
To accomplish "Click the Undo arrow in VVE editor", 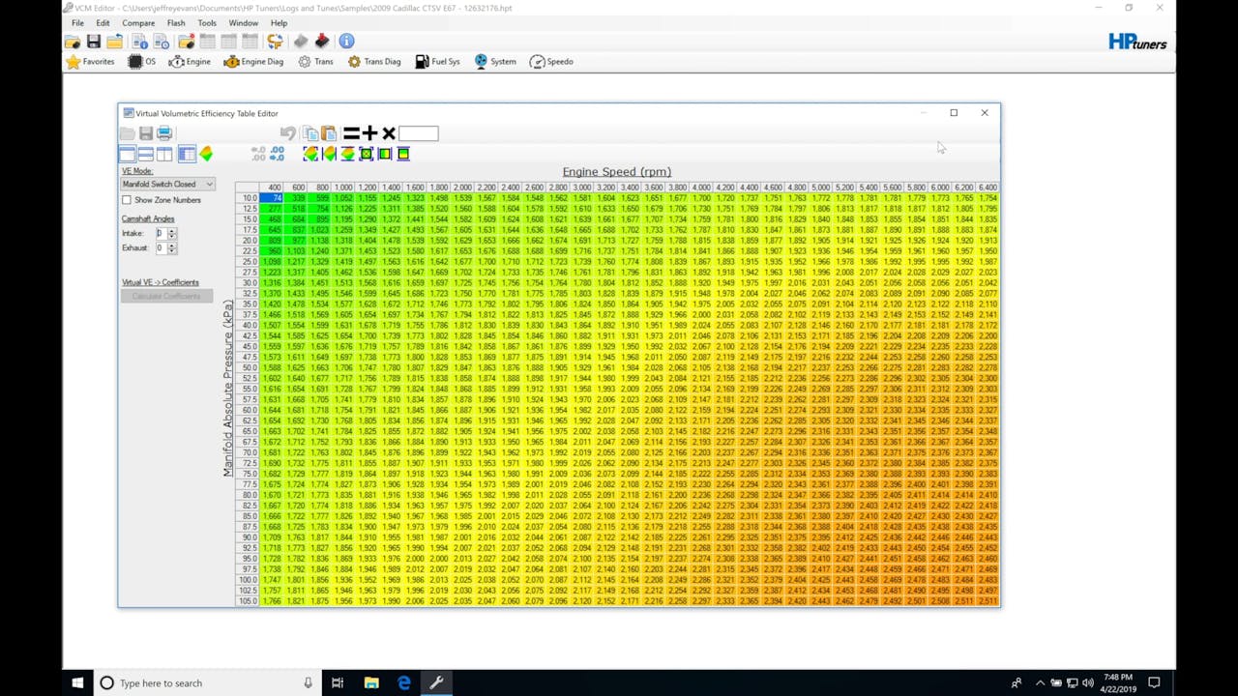I will [288, 133].
